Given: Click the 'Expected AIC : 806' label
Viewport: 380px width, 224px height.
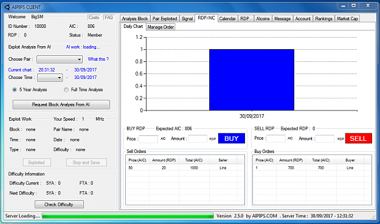Looking at the screenshot, I should [x=174, y=129].
